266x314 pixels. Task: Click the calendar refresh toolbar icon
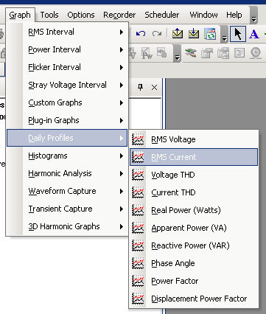tap(210, 34)
